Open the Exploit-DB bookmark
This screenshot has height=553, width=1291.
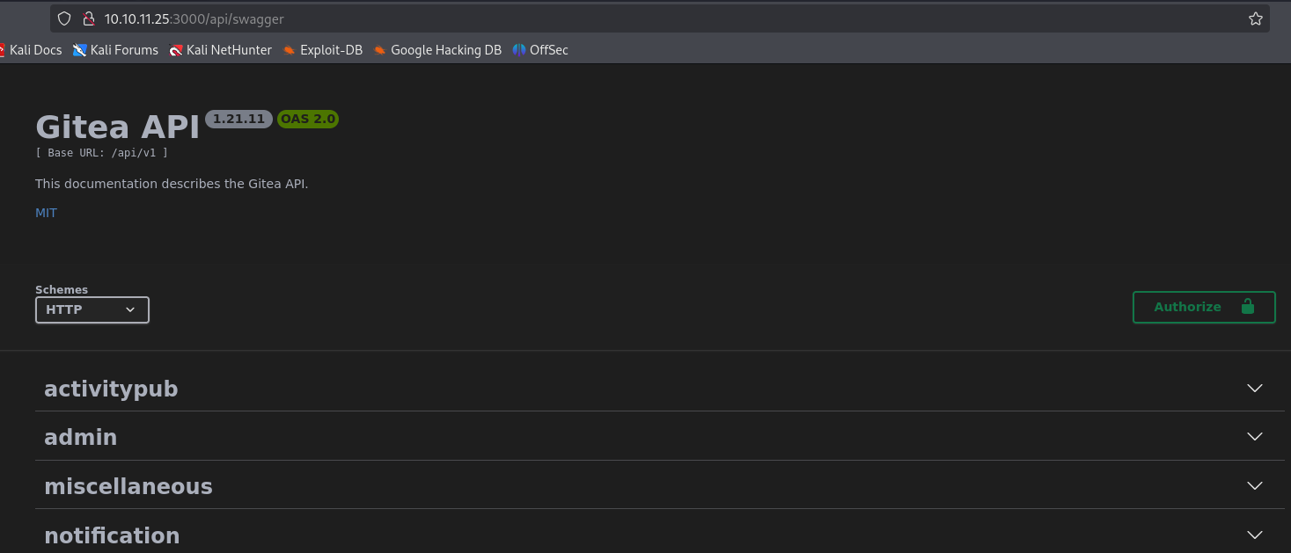click(x=322, y=50)
